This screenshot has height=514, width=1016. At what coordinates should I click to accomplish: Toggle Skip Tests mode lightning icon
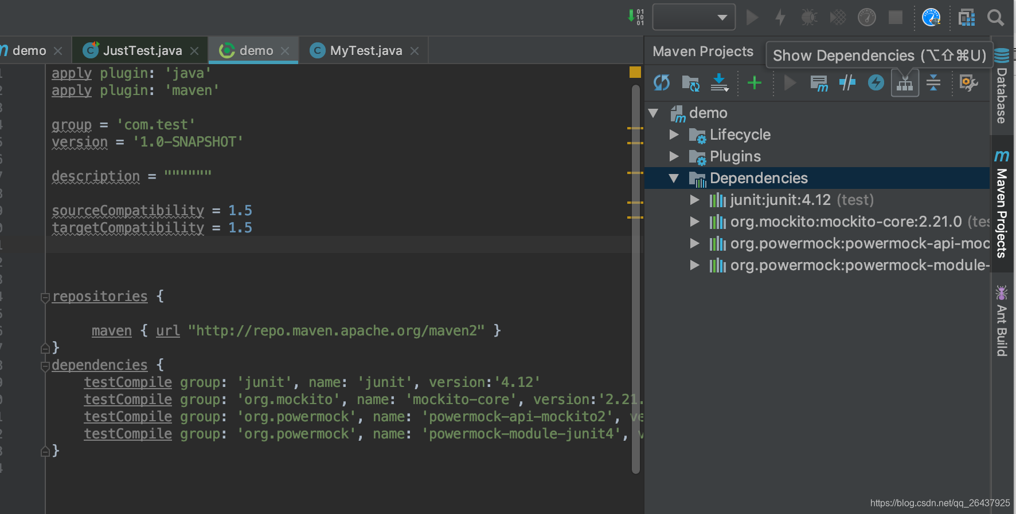[x=876, y=83]
